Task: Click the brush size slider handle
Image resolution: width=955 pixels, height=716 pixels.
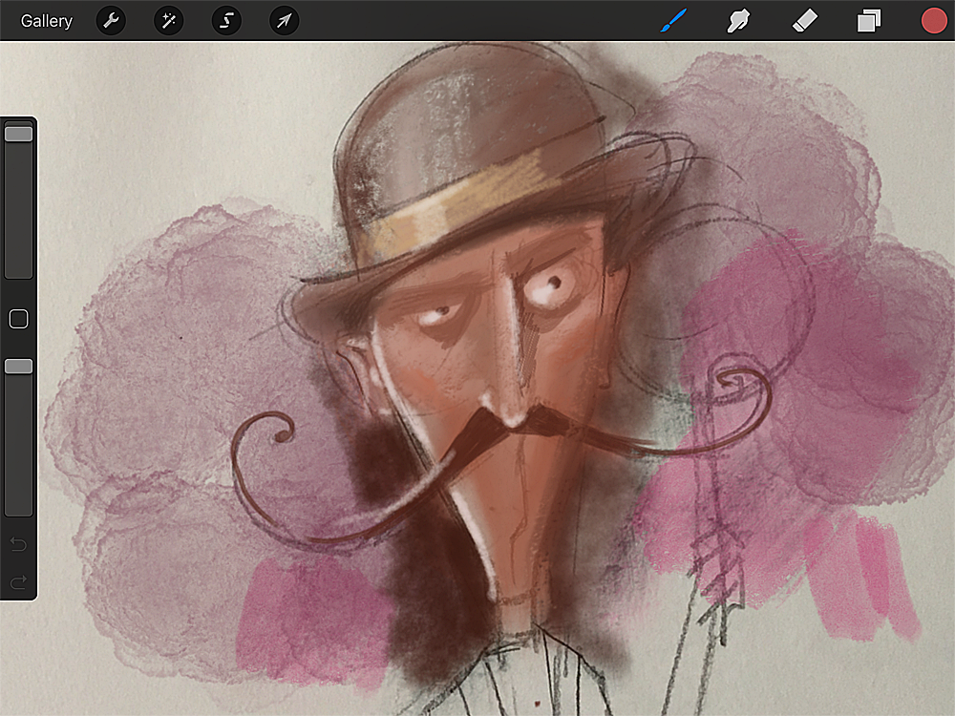Action: click(x=18, y=134)
